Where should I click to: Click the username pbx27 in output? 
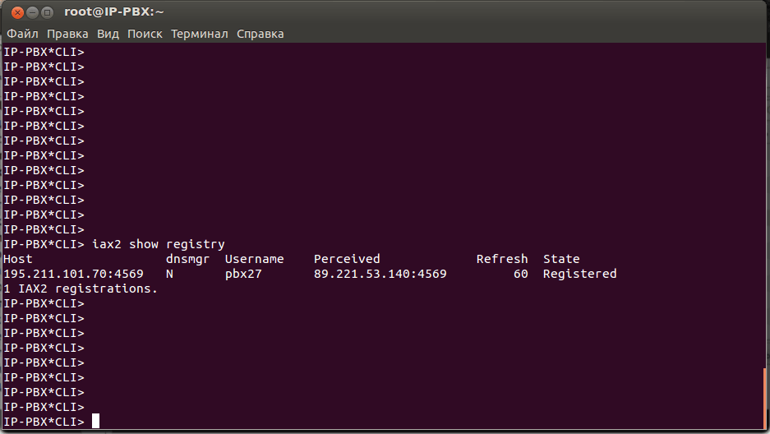tap(243, 274)
